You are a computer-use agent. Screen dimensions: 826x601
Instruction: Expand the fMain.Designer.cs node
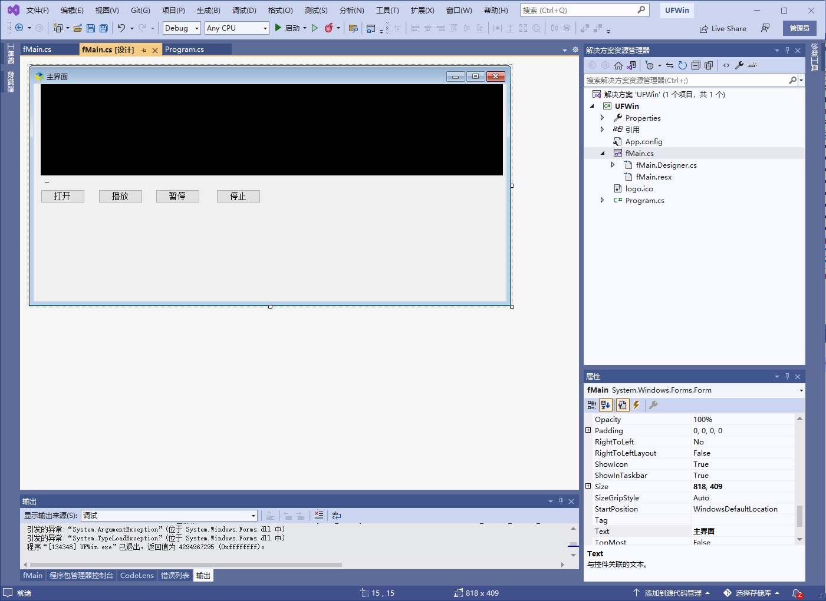613,165
